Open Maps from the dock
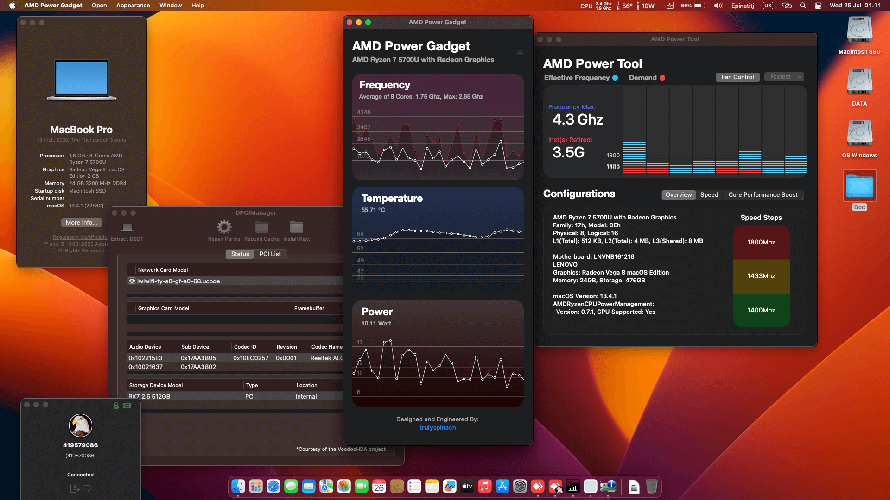 click(326, 486)
